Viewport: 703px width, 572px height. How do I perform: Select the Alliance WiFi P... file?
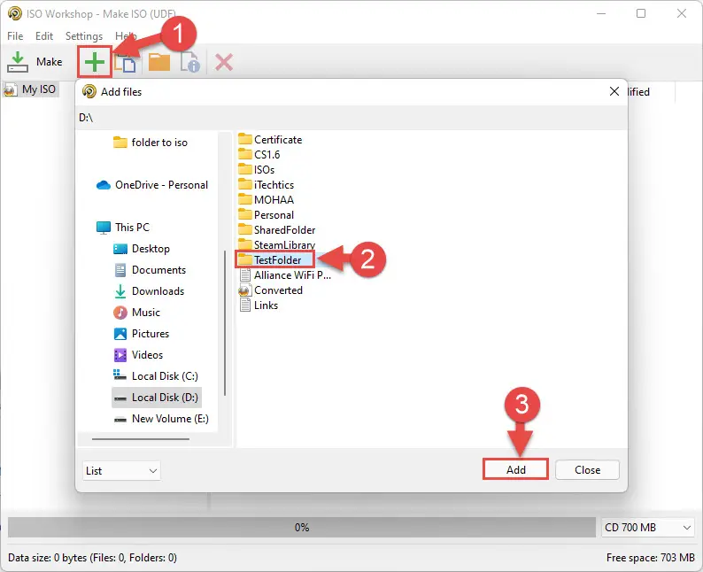click(x=285, y=275)
